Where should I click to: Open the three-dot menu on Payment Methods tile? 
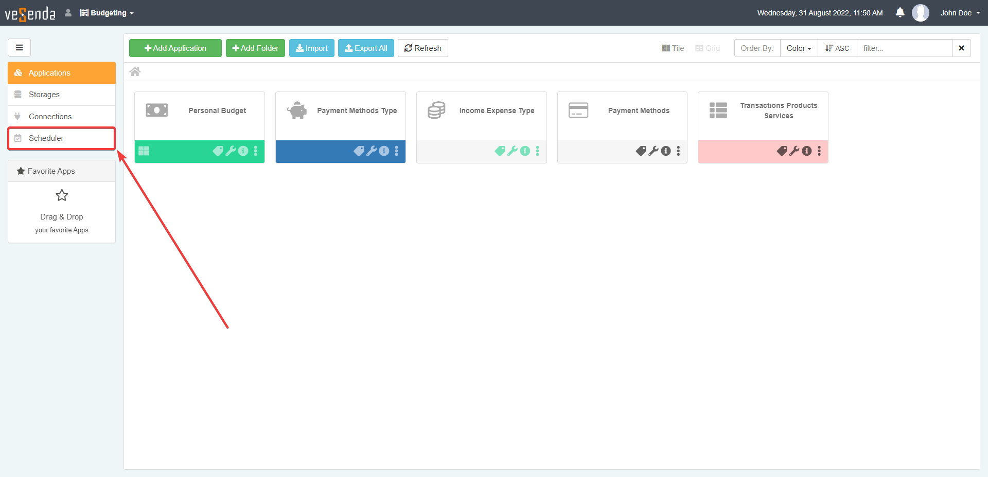tap(678, 151)
